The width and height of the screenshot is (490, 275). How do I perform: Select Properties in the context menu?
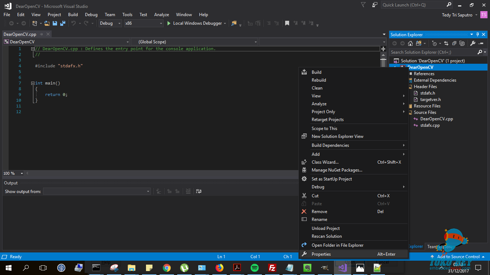tap(353, 254)
